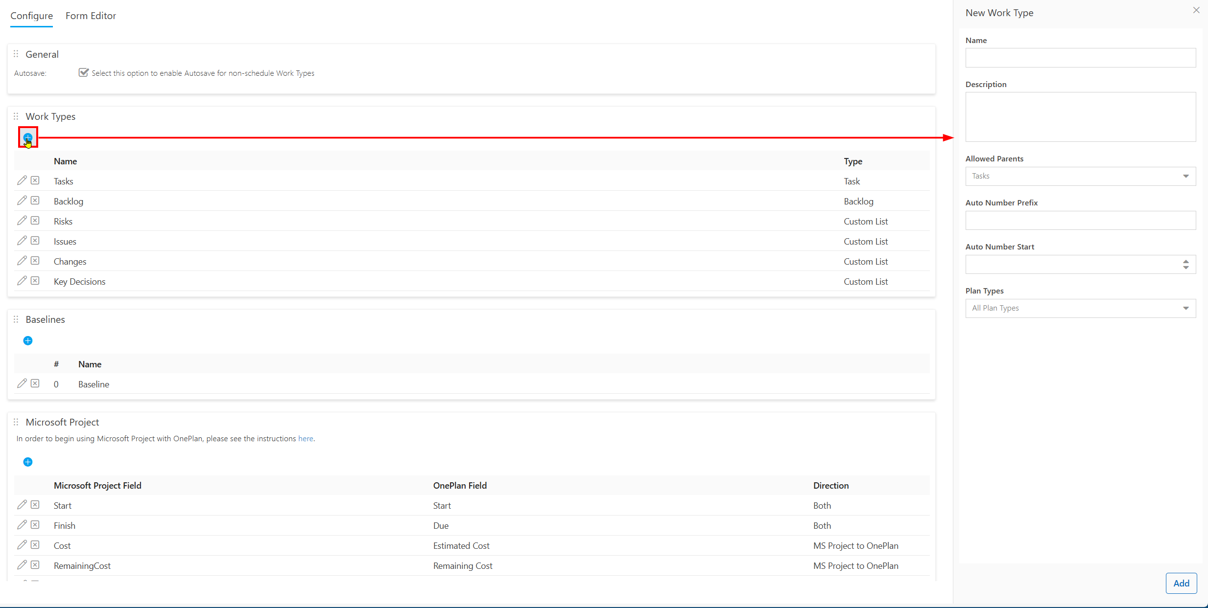The width and height of the screenshot is (1208, 608).
Task: Edit the Cost field mapping
Action: [x=22, y=545]
